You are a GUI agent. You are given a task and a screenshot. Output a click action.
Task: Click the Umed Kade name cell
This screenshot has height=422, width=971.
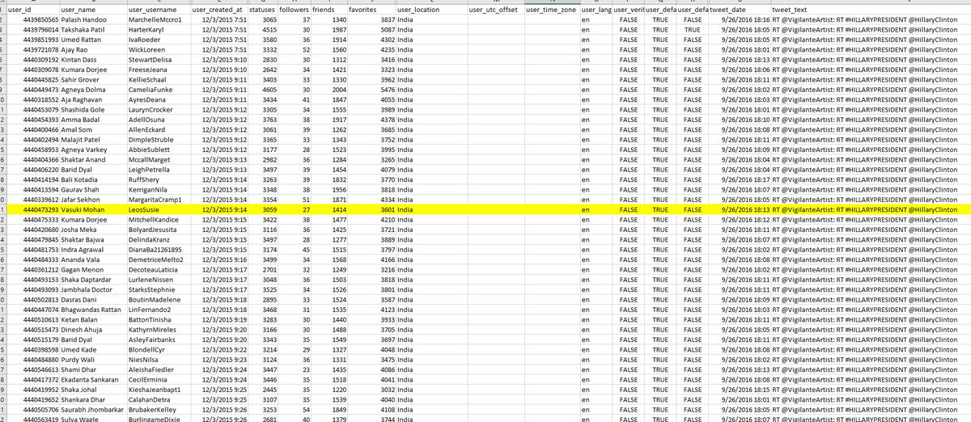(x=93, y=349)
